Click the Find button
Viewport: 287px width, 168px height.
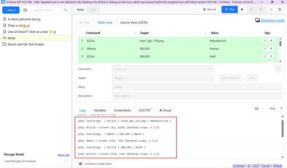[251, 78]
